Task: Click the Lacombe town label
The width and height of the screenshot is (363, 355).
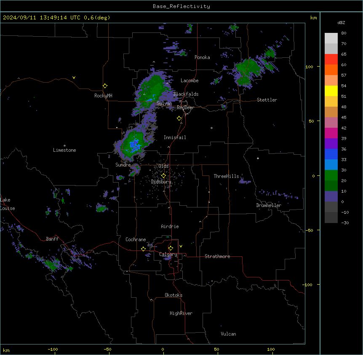Action: tap(190, 81)
